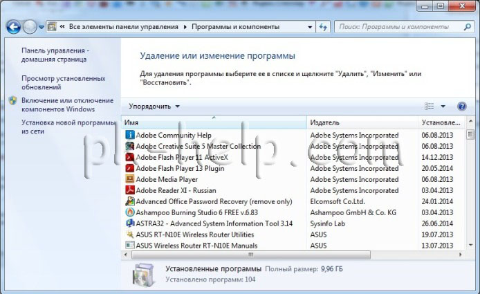
Task: Go back with the blue arrow button
Action: (13, 27)
